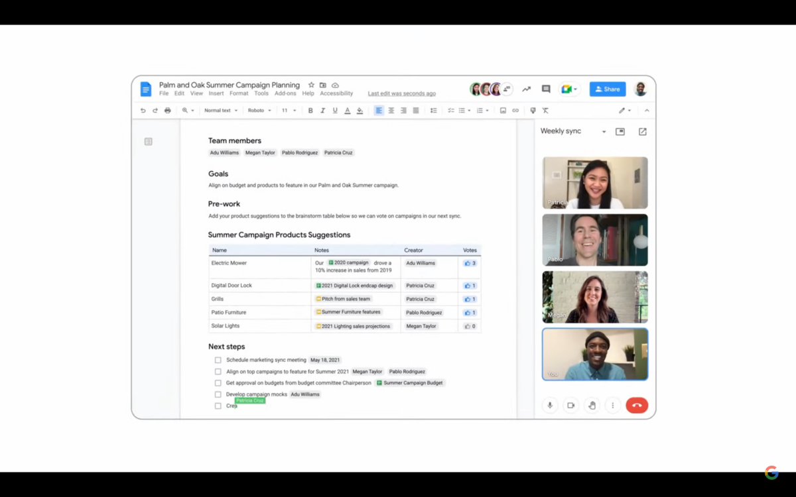Click the blue Share button
The image size is (796, 497).
[607, 89]
